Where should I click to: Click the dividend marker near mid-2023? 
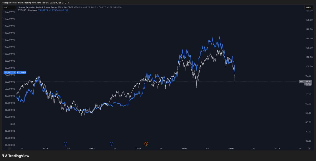click(112, 144)
